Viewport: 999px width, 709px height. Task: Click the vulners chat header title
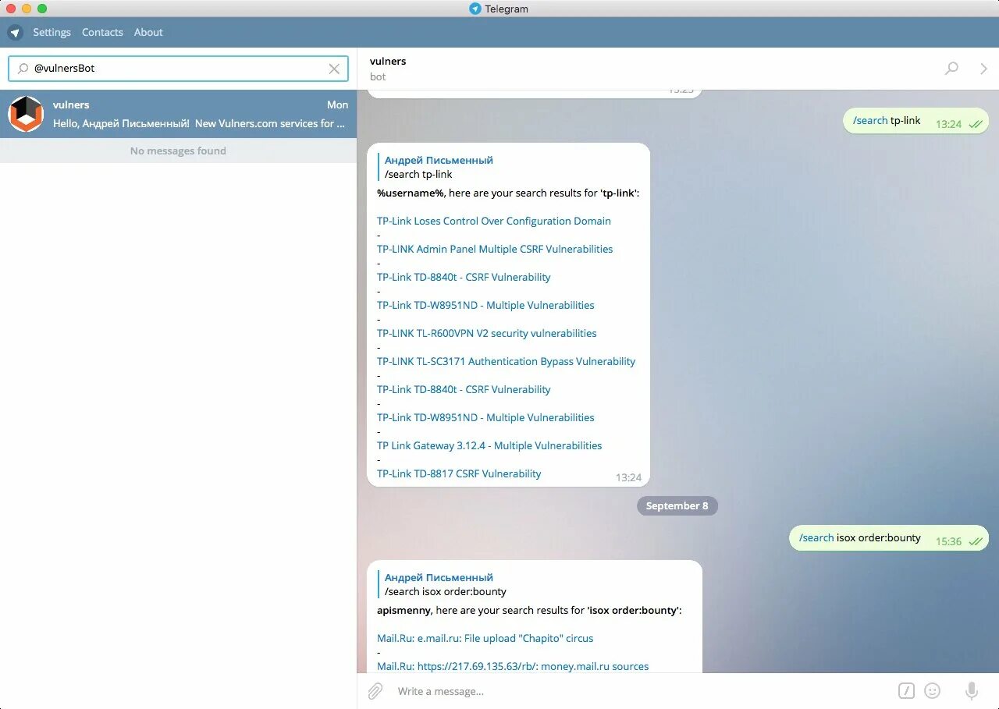click(x=388, y=61)
